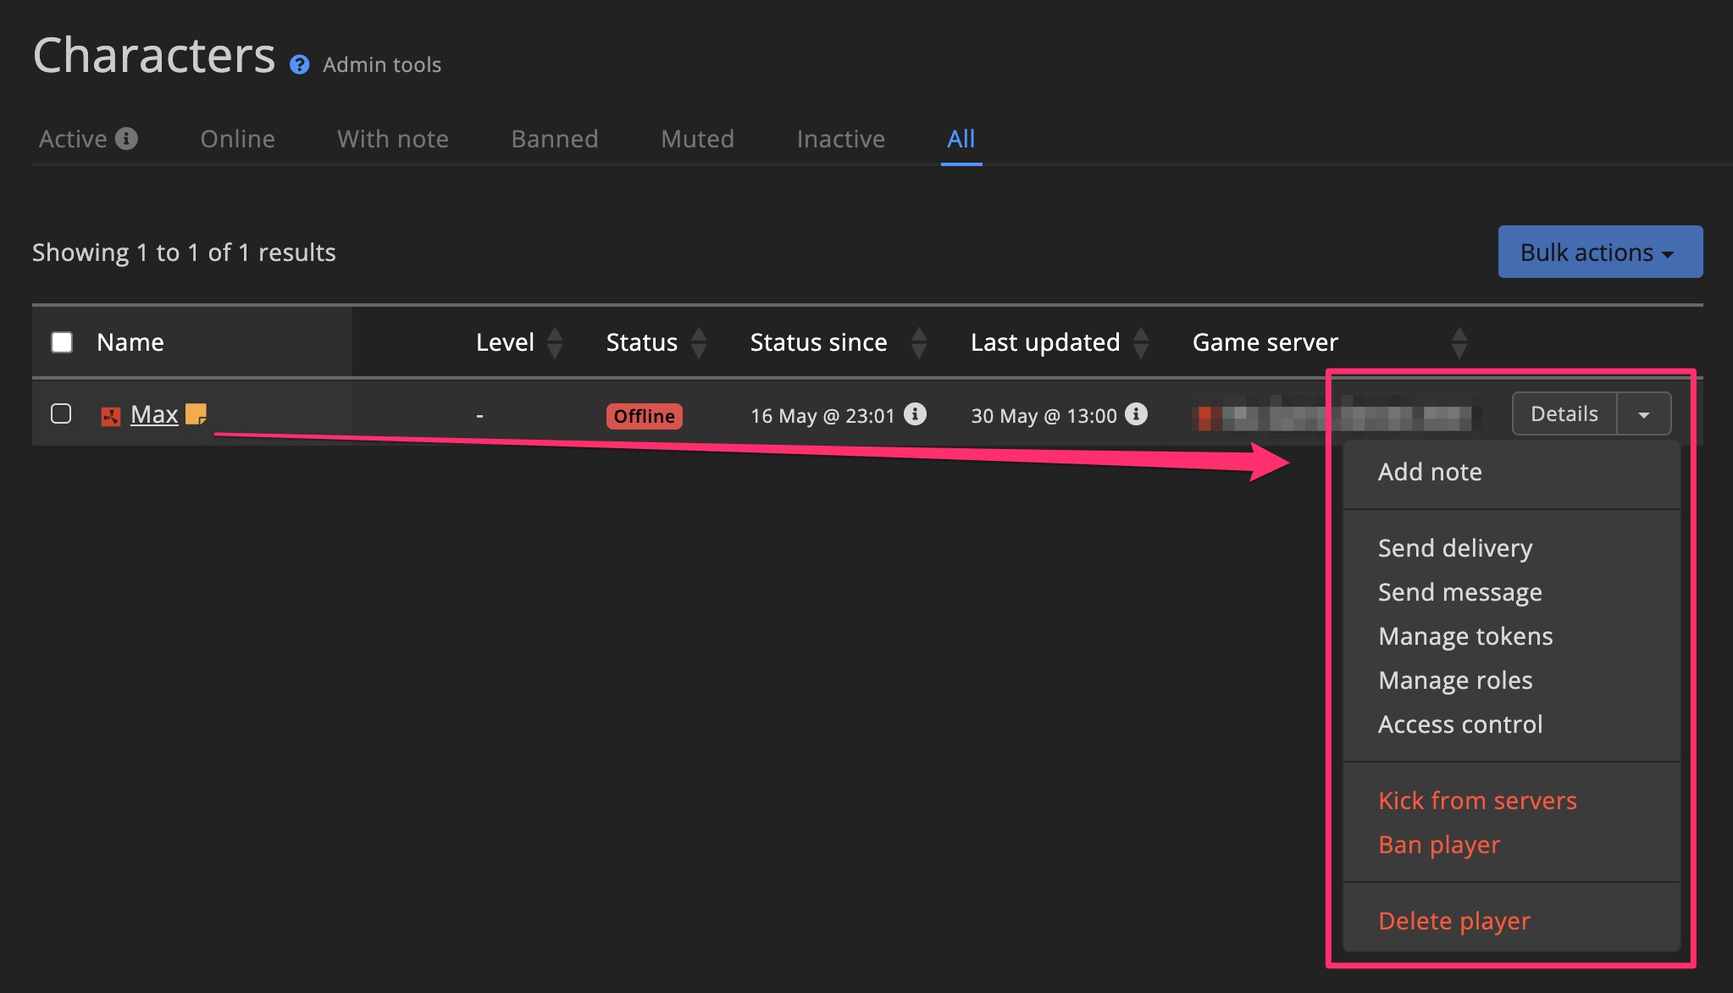Click the info icon beside 30 May timestamp
The width and height of the screenshot is (1733, 993).
point(1135,415)
